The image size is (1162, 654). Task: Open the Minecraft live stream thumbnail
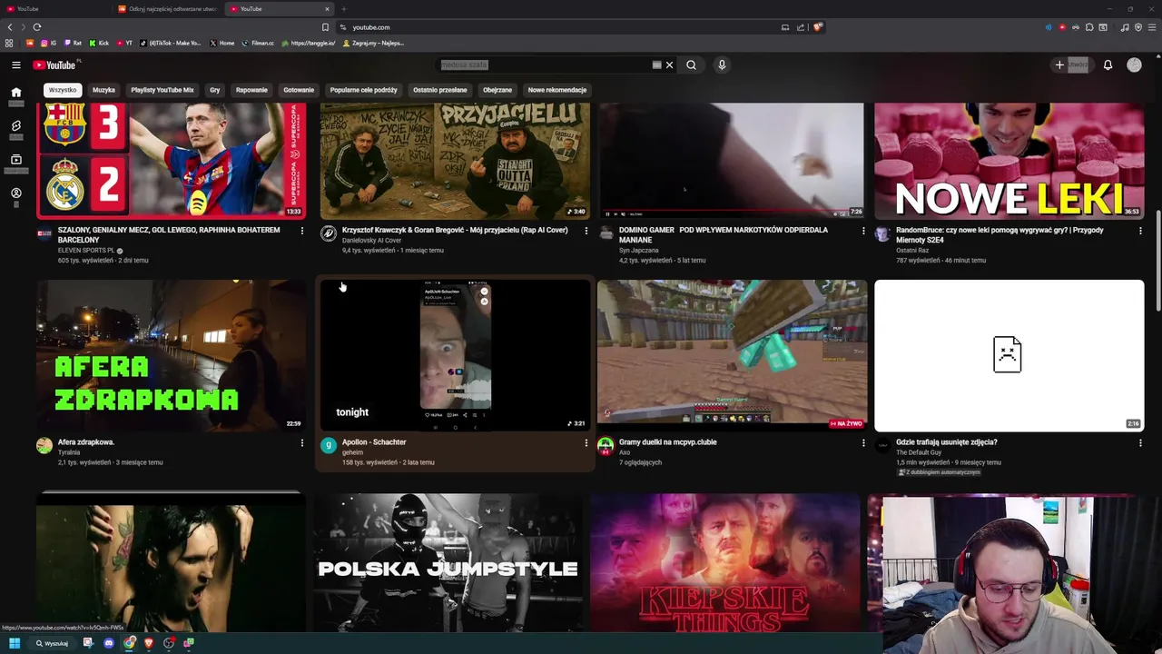point(732,355)
